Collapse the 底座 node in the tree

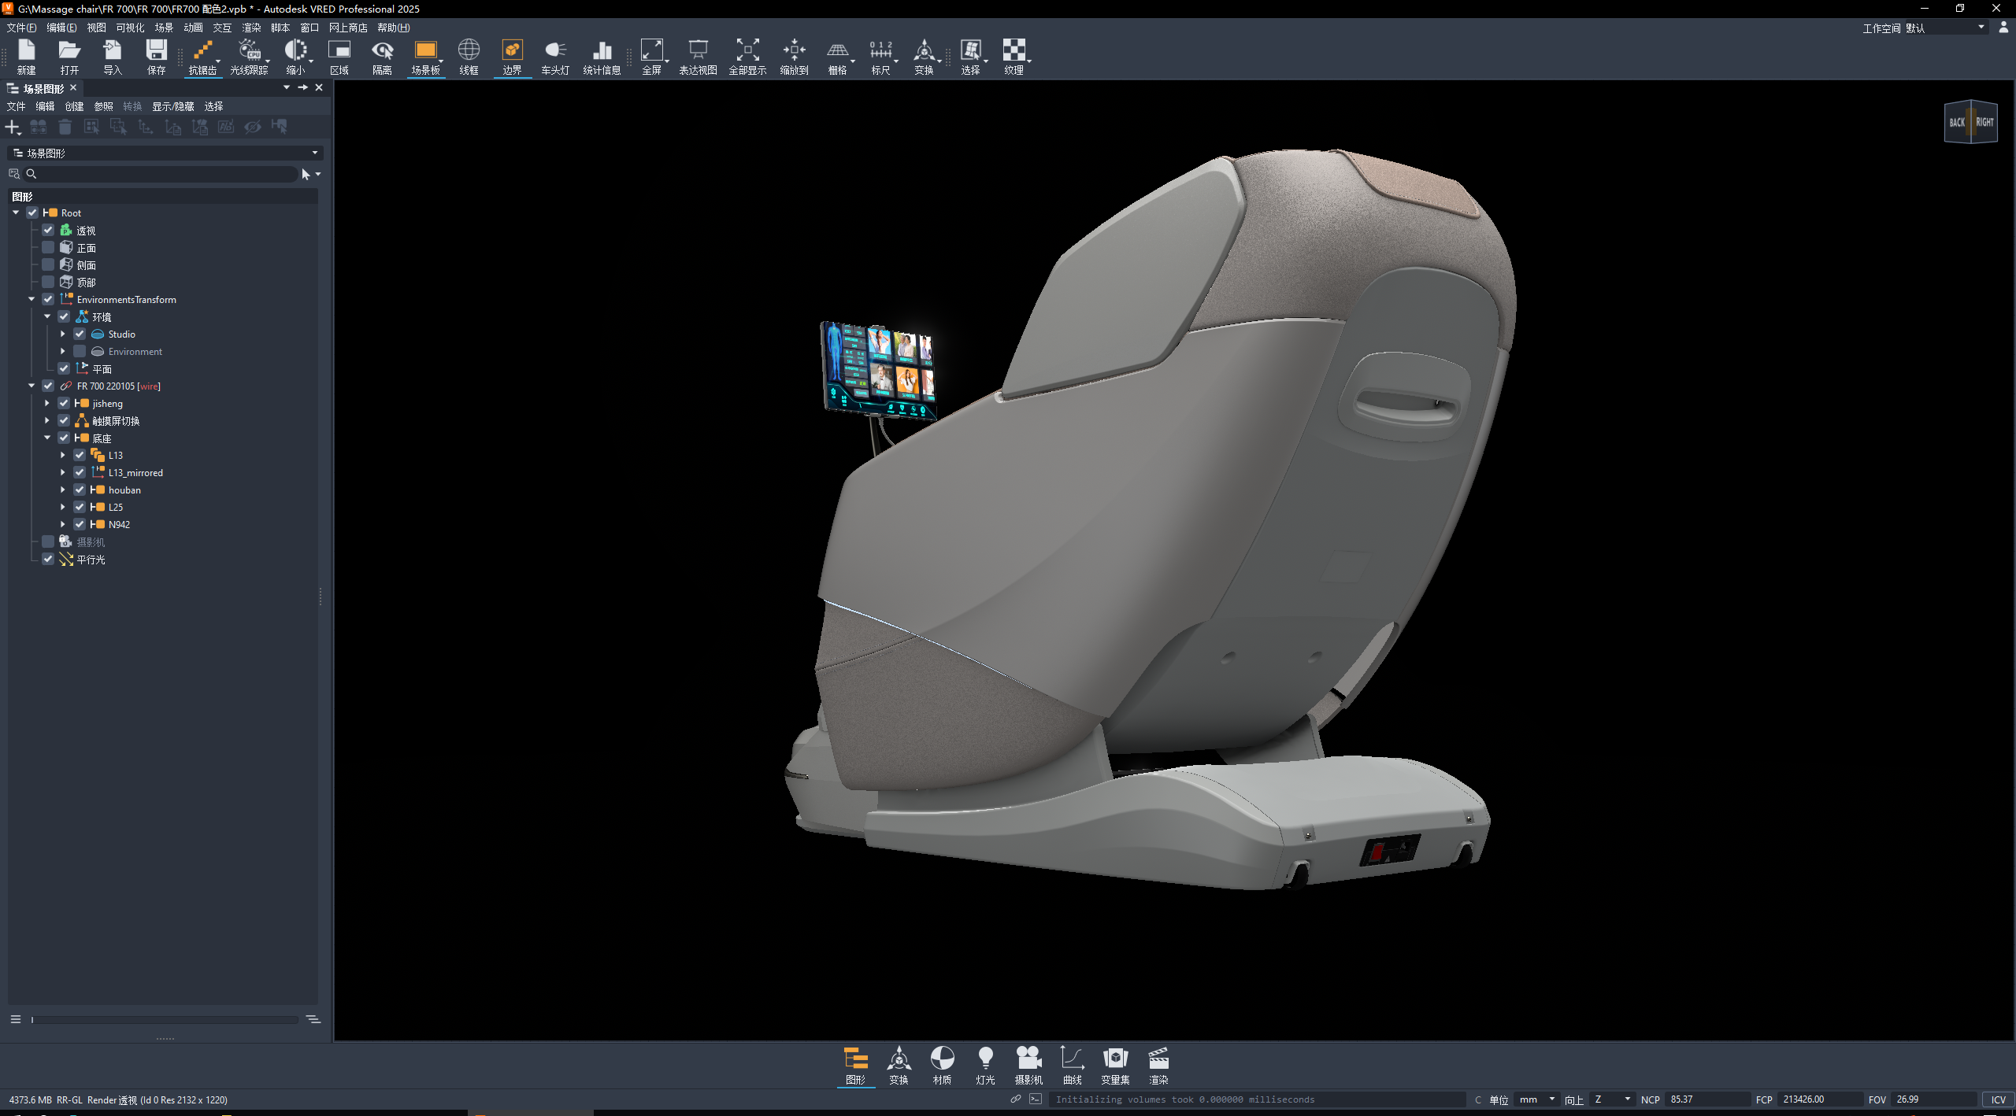(48, 438)
